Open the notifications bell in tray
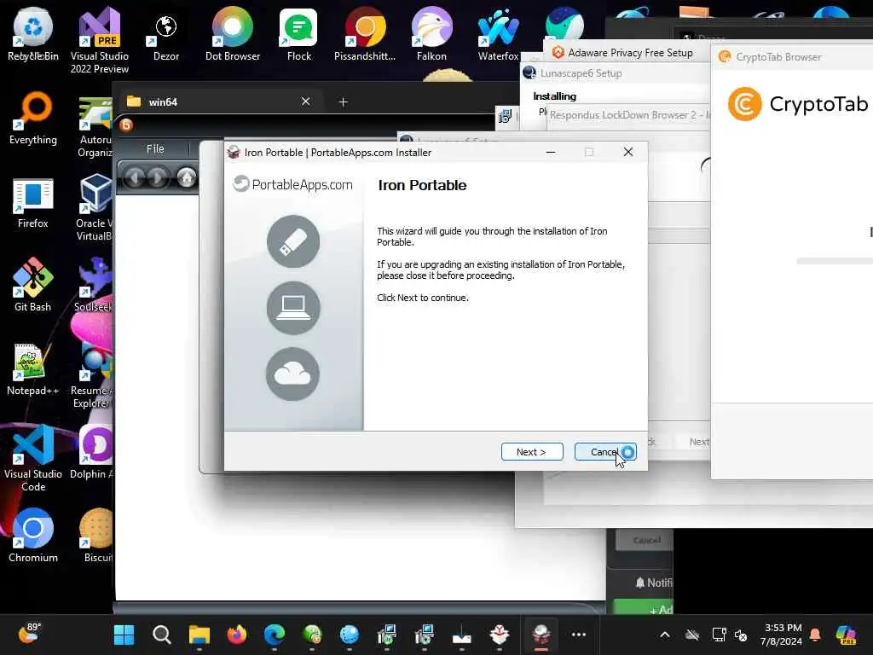Viewport: 873px width, 655px height. 815,635
